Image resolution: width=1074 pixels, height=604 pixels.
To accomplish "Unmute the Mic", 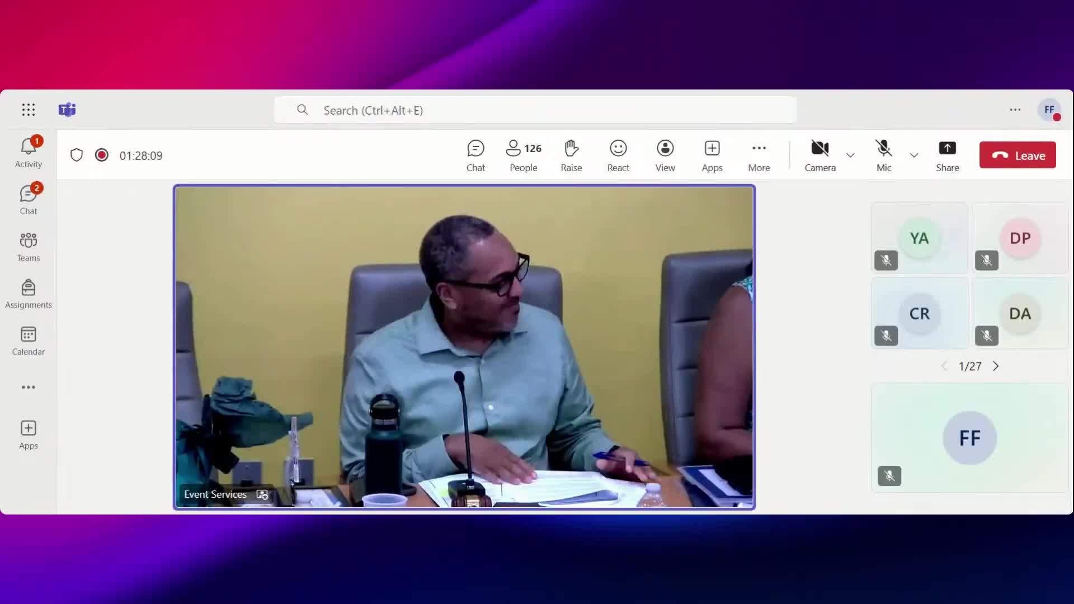I will [x=884, y=155].
